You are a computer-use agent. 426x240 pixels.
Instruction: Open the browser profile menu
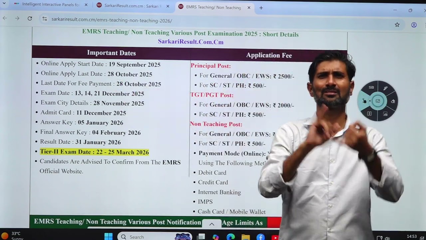pos(414,25)
